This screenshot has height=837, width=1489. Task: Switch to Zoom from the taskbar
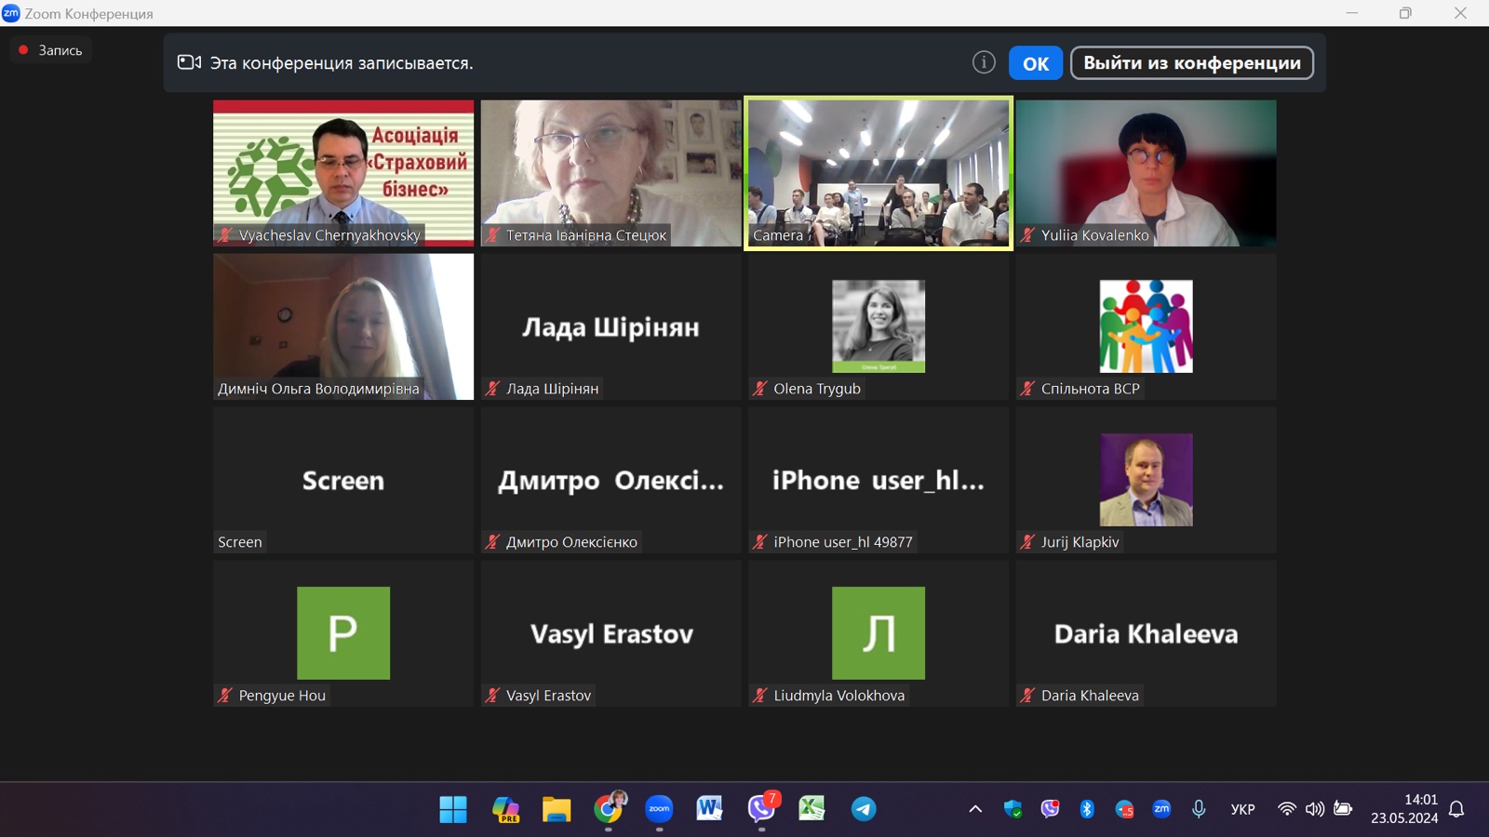click(659, 809)
